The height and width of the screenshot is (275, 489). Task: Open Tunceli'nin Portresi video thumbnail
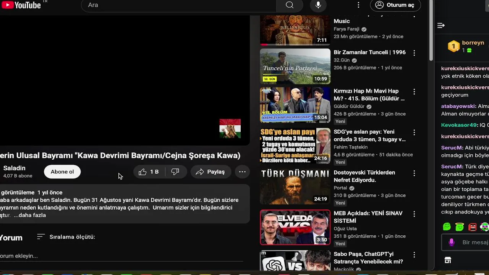click(295, 66)
